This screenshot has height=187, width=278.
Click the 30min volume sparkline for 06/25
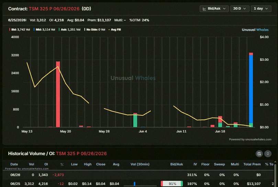(140, 184)
